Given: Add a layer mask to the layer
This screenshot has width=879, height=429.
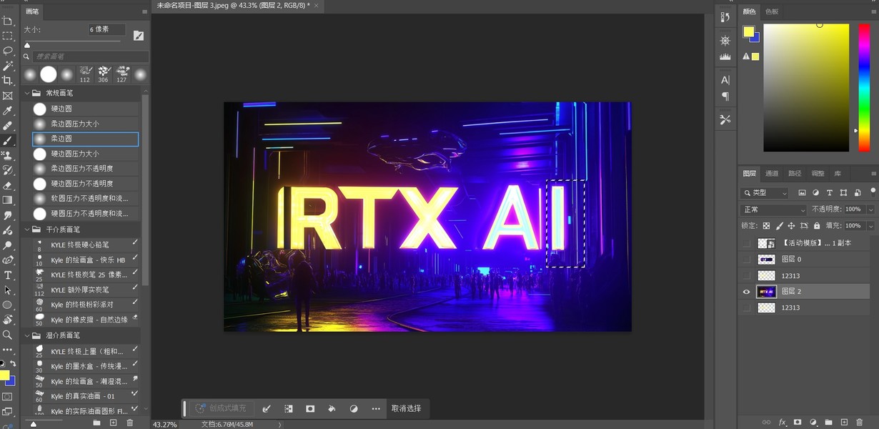Looking at the screenshot, I should (798, 423).
